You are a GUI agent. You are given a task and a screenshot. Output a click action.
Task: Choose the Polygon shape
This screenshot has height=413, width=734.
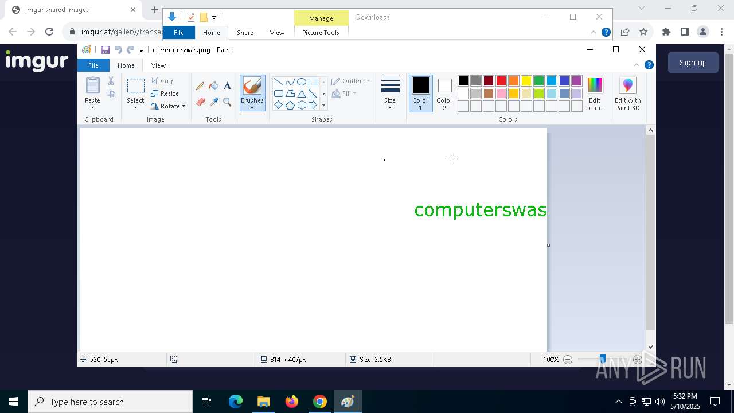[x=290, y=93]
